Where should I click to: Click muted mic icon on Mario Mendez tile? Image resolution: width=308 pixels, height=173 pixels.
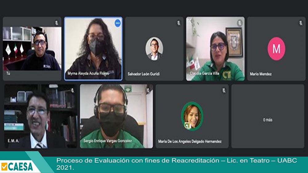[x=301, y=23]
